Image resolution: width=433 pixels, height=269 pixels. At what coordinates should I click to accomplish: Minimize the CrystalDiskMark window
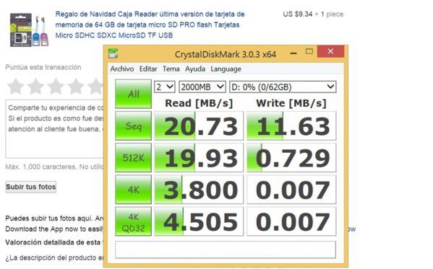pyautogui.click(x=293, y=53)
